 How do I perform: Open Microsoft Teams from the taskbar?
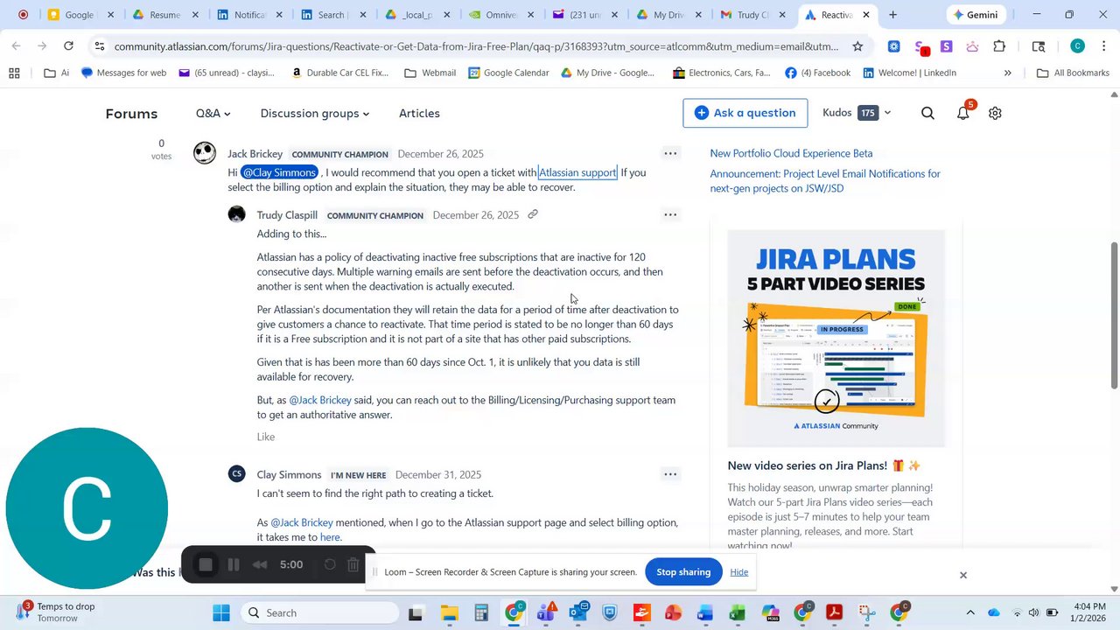click(x=546, y=612)
